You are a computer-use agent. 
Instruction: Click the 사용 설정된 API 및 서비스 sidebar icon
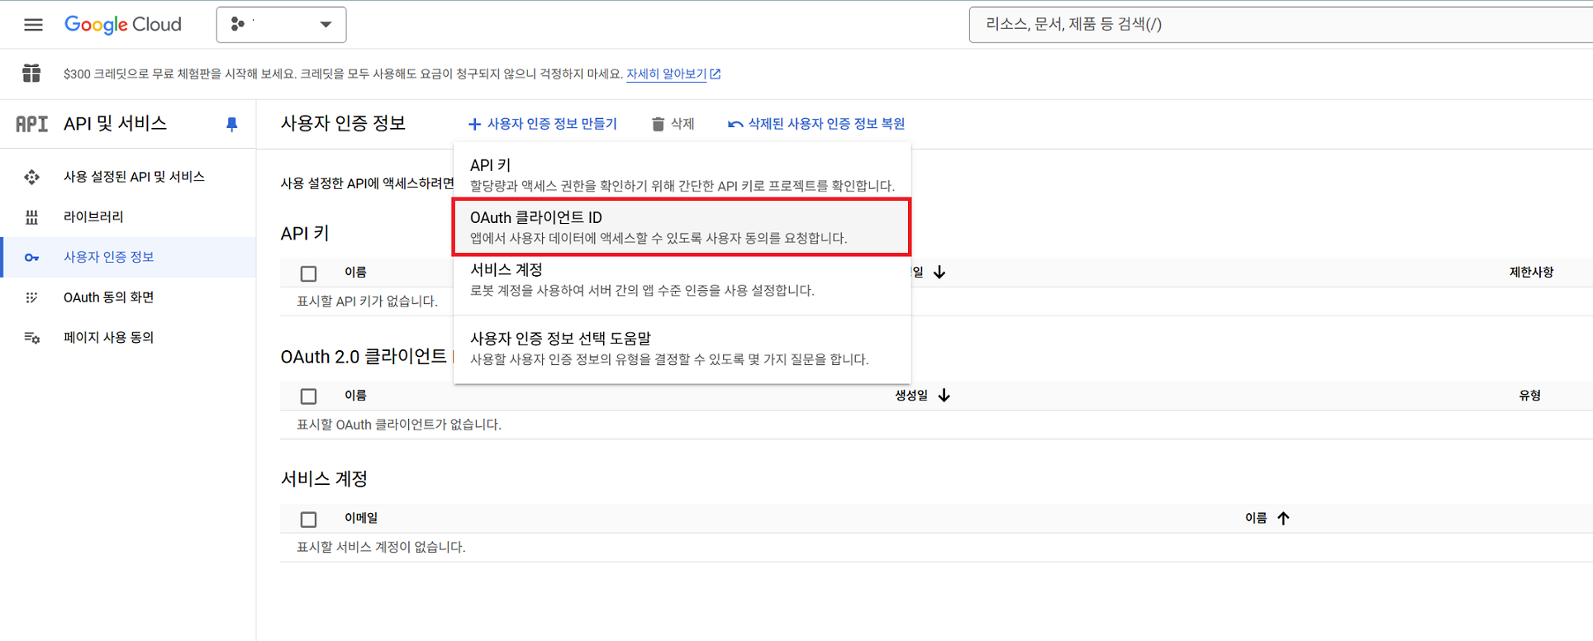point(31,177)
